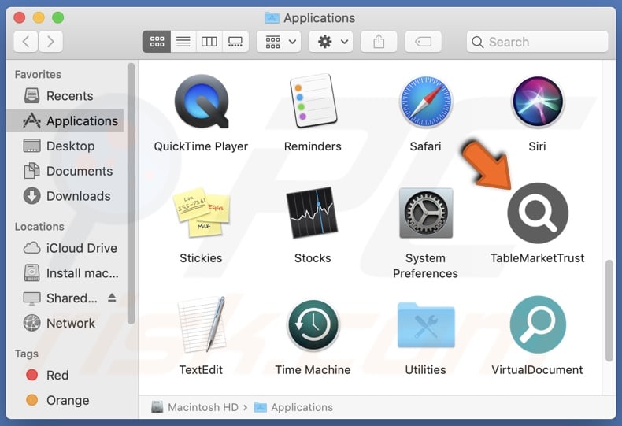This screenshot has height=426, width=622.
Task: Select the VirtualDocument app icon
Action: coord(538,324)
